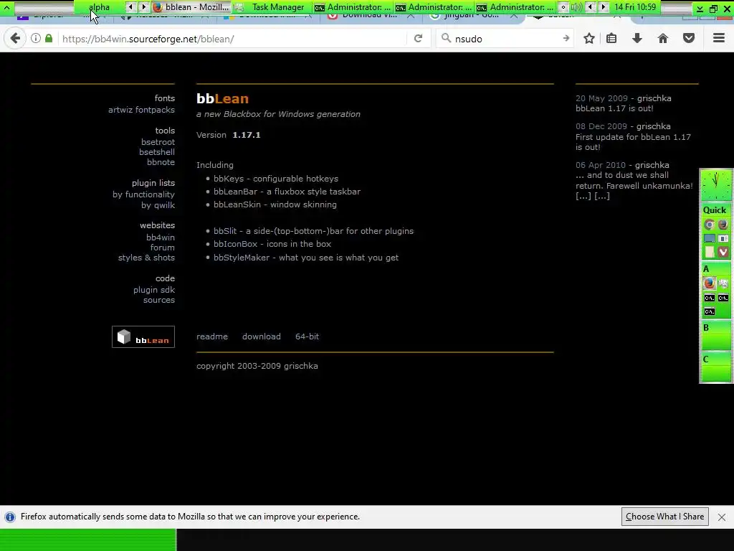Click the blue monitor icon in Quick
Viewport: 734px width, 551px height.
709,238
